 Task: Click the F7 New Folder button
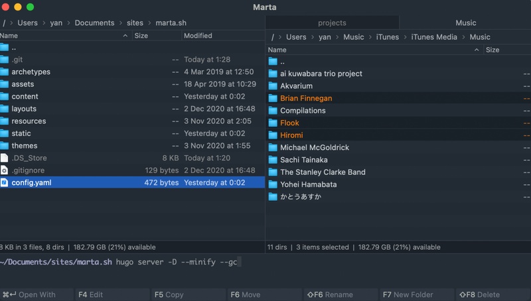coord(417,294)
